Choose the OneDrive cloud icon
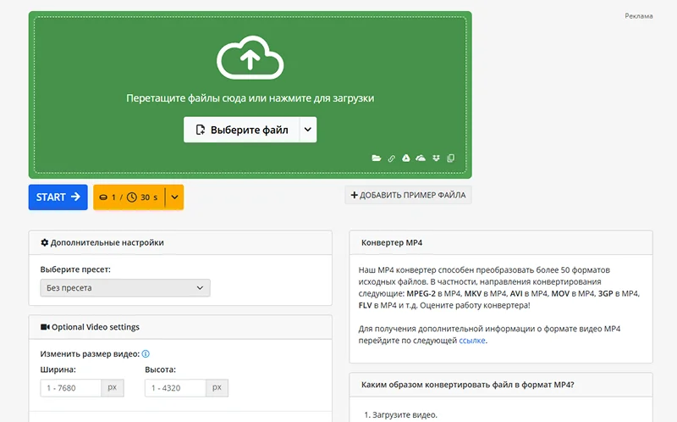677x422 pixels. (421, 158)
